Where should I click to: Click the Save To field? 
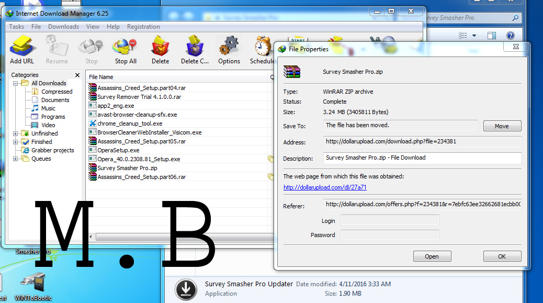401,126
